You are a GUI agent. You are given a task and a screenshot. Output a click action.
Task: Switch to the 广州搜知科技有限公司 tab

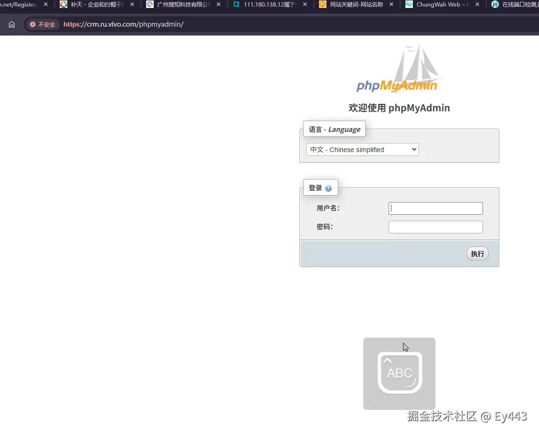tap(184, 5)
